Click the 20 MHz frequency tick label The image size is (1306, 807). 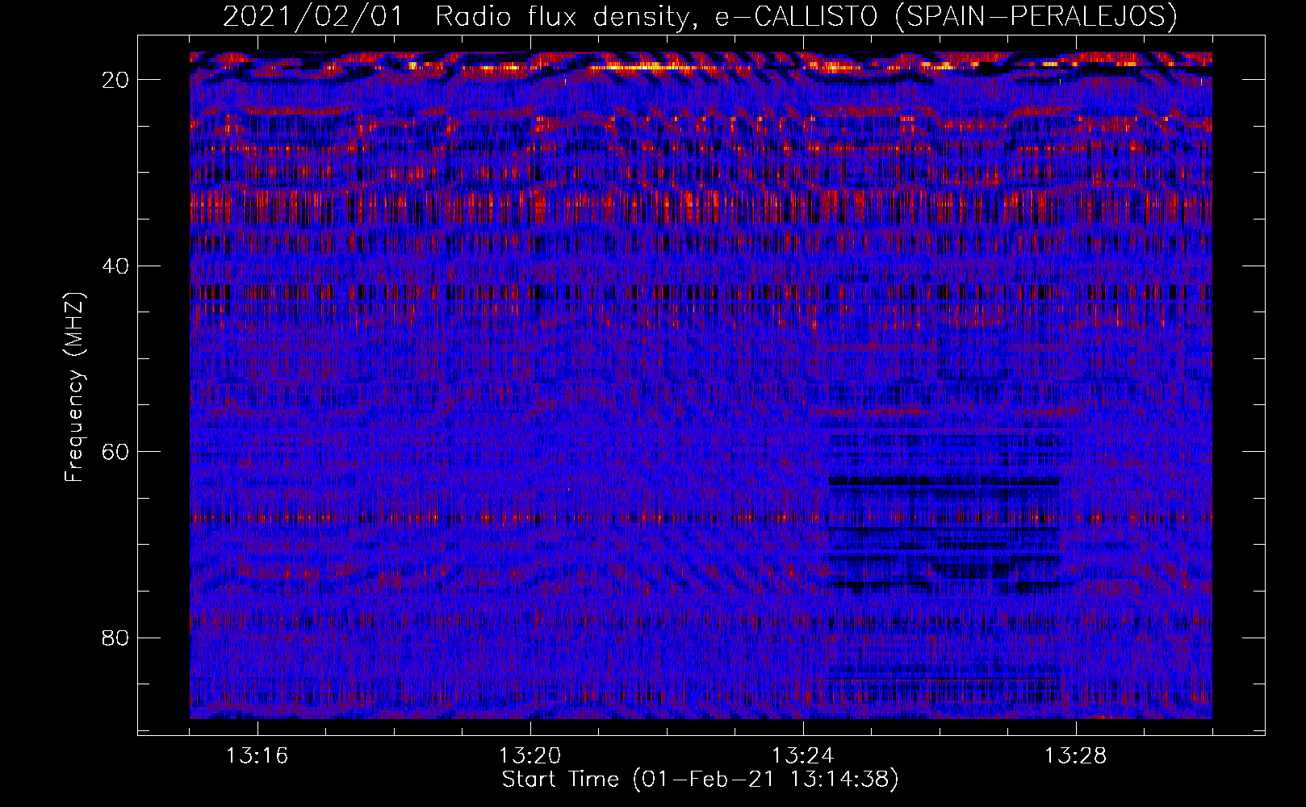click(115, 80)
